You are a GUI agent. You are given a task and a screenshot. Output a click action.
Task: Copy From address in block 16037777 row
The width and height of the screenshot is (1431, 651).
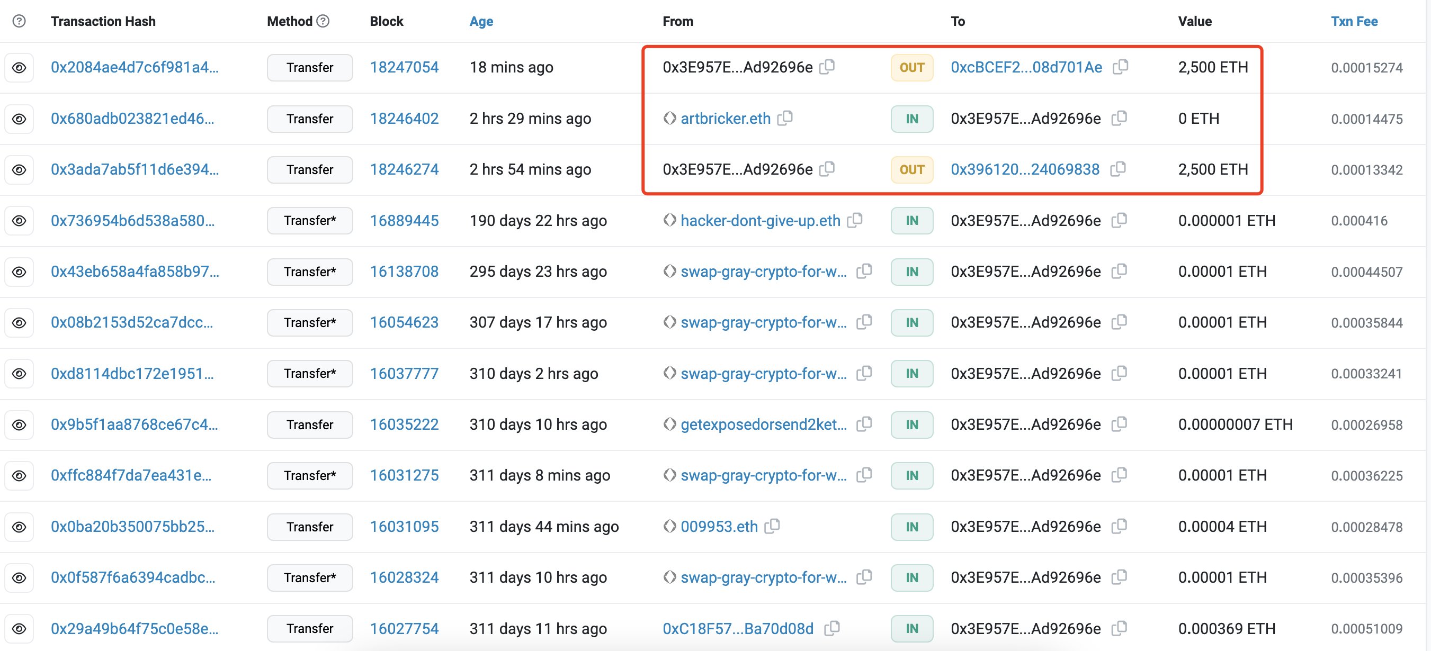pos(864,373)
